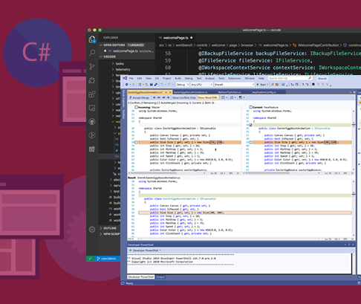This screenshot has width=361, height=304.
Task: Open Extensions view in VS Code activity bar
Action: tap(92, 94)
